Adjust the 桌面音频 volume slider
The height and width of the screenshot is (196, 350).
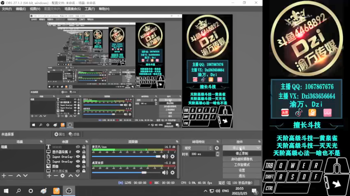(126, 172)
